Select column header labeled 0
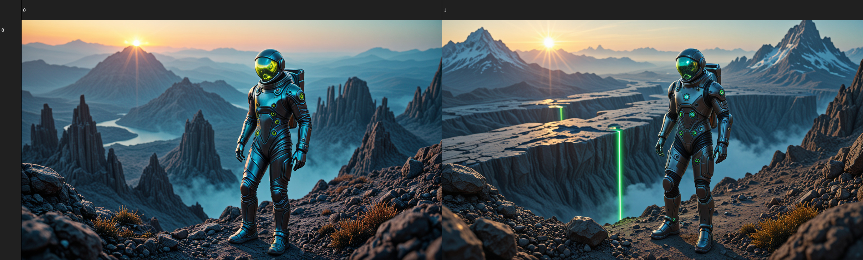Viewport: 863px width, 260px height. [232, 10]
